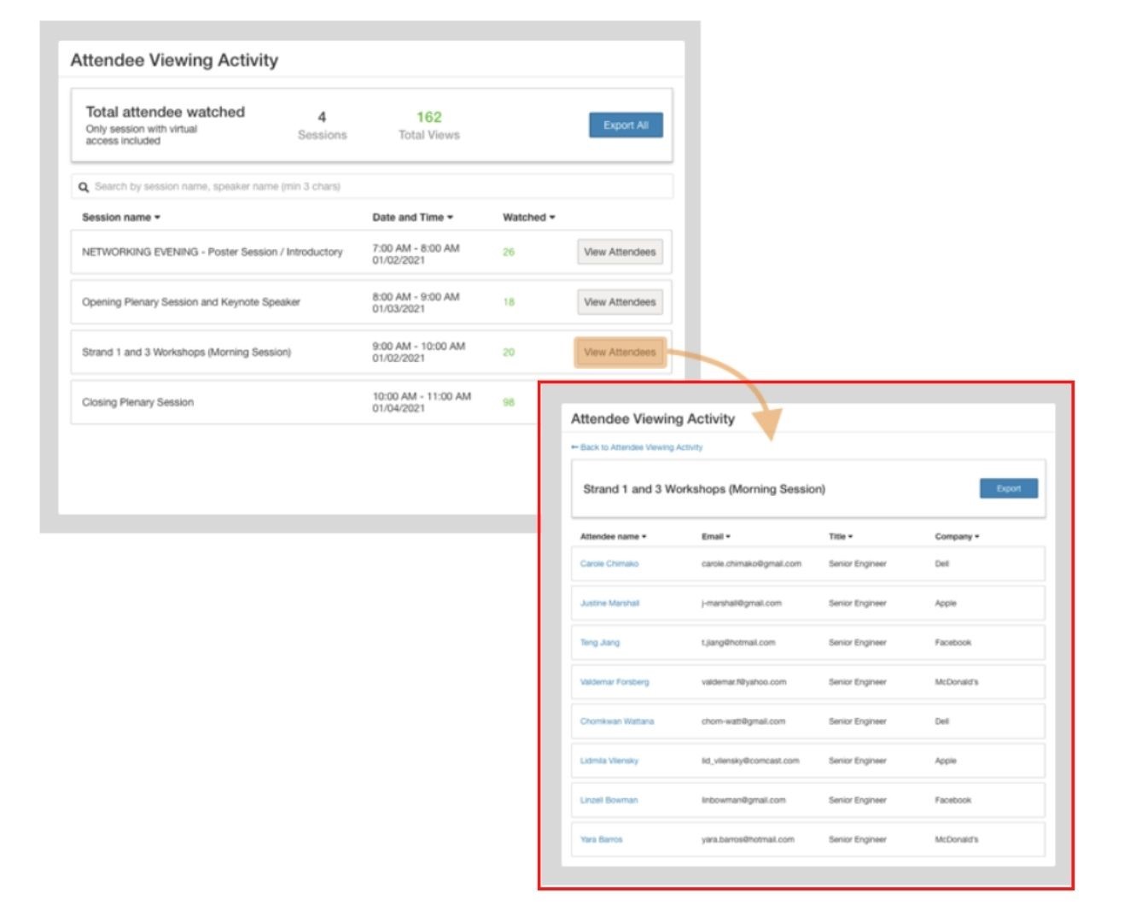View Attendees for Opening Plenary Session
This screenshot has height=922, width=1136.
point(620,302)
